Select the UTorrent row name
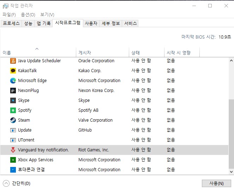The image size is (234, 191). click(x=26, y=140)
